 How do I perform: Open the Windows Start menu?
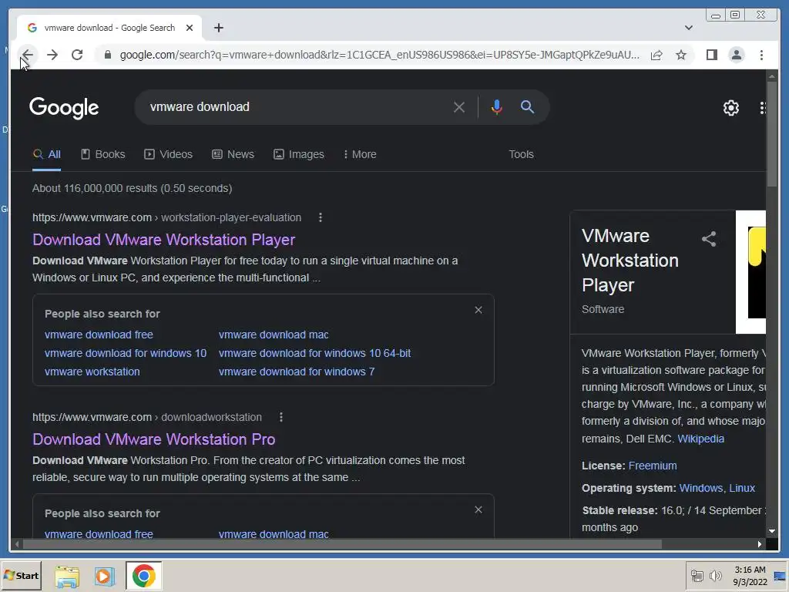click(x=21, y=576)
